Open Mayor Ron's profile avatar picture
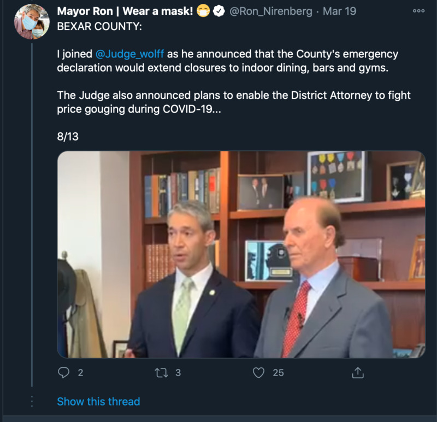437x422 pixels. coord(32,22)
